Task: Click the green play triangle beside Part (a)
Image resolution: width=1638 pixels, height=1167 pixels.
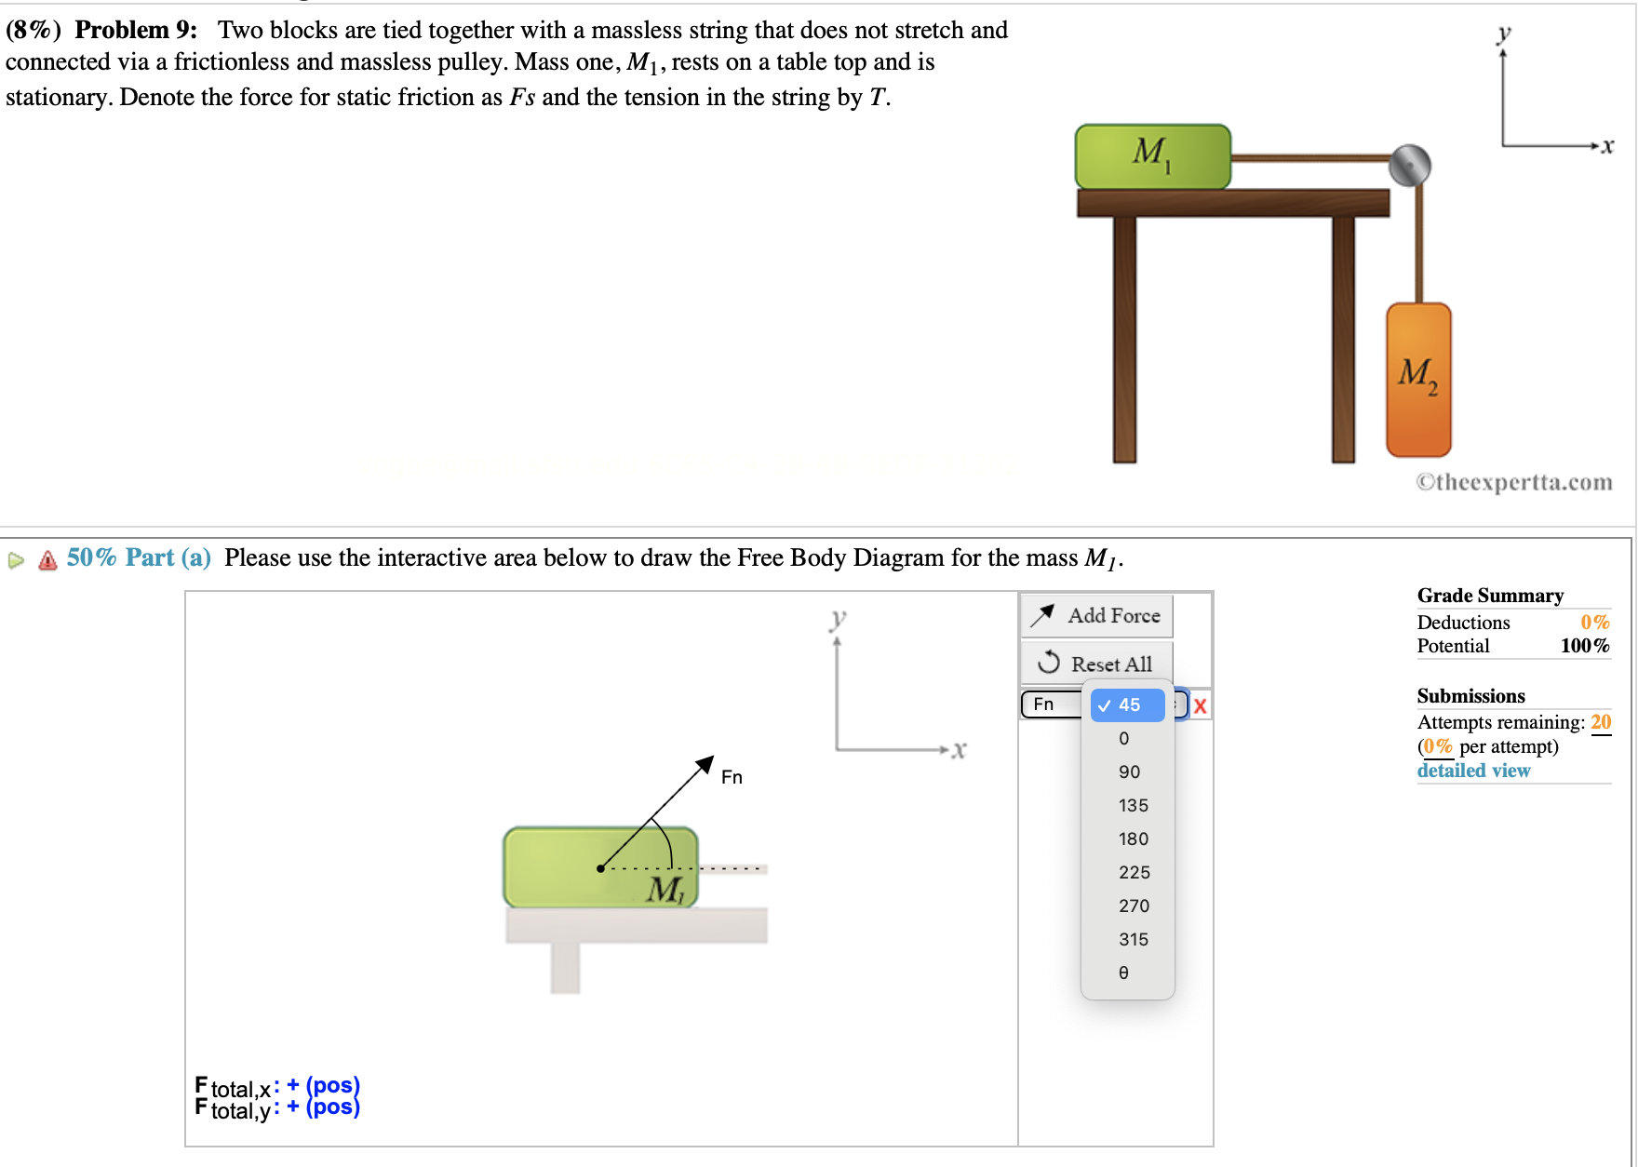Action: (16, 560)
